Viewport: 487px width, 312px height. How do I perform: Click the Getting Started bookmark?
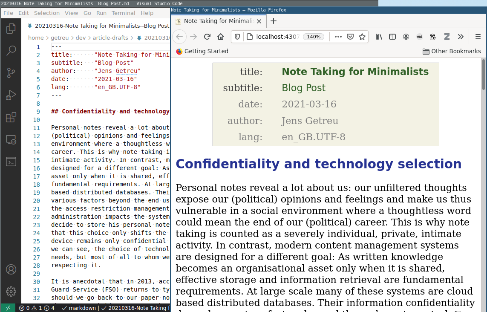pyautogui.click(x=202, y=51)
